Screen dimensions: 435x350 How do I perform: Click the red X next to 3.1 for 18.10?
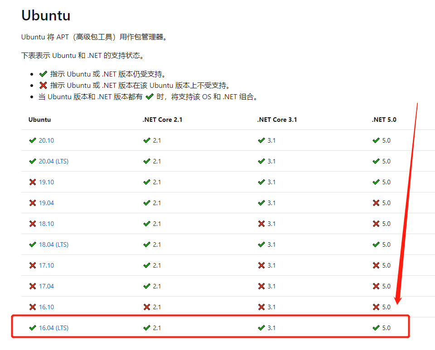coord(261,224)
